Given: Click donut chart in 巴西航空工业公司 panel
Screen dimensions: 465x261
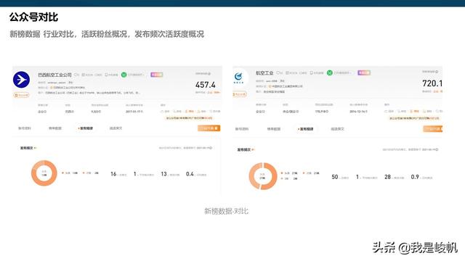Looking at the screenshot, I should pos(44,173).
